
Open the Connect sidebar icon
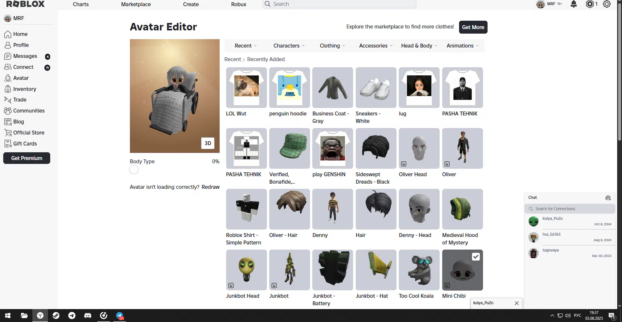(x=8, y=67)
